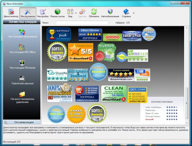Click the Top Rated Download.com badge
This screenshot has width=192, height=146.
pyautogui.click(x=112, y=37)
